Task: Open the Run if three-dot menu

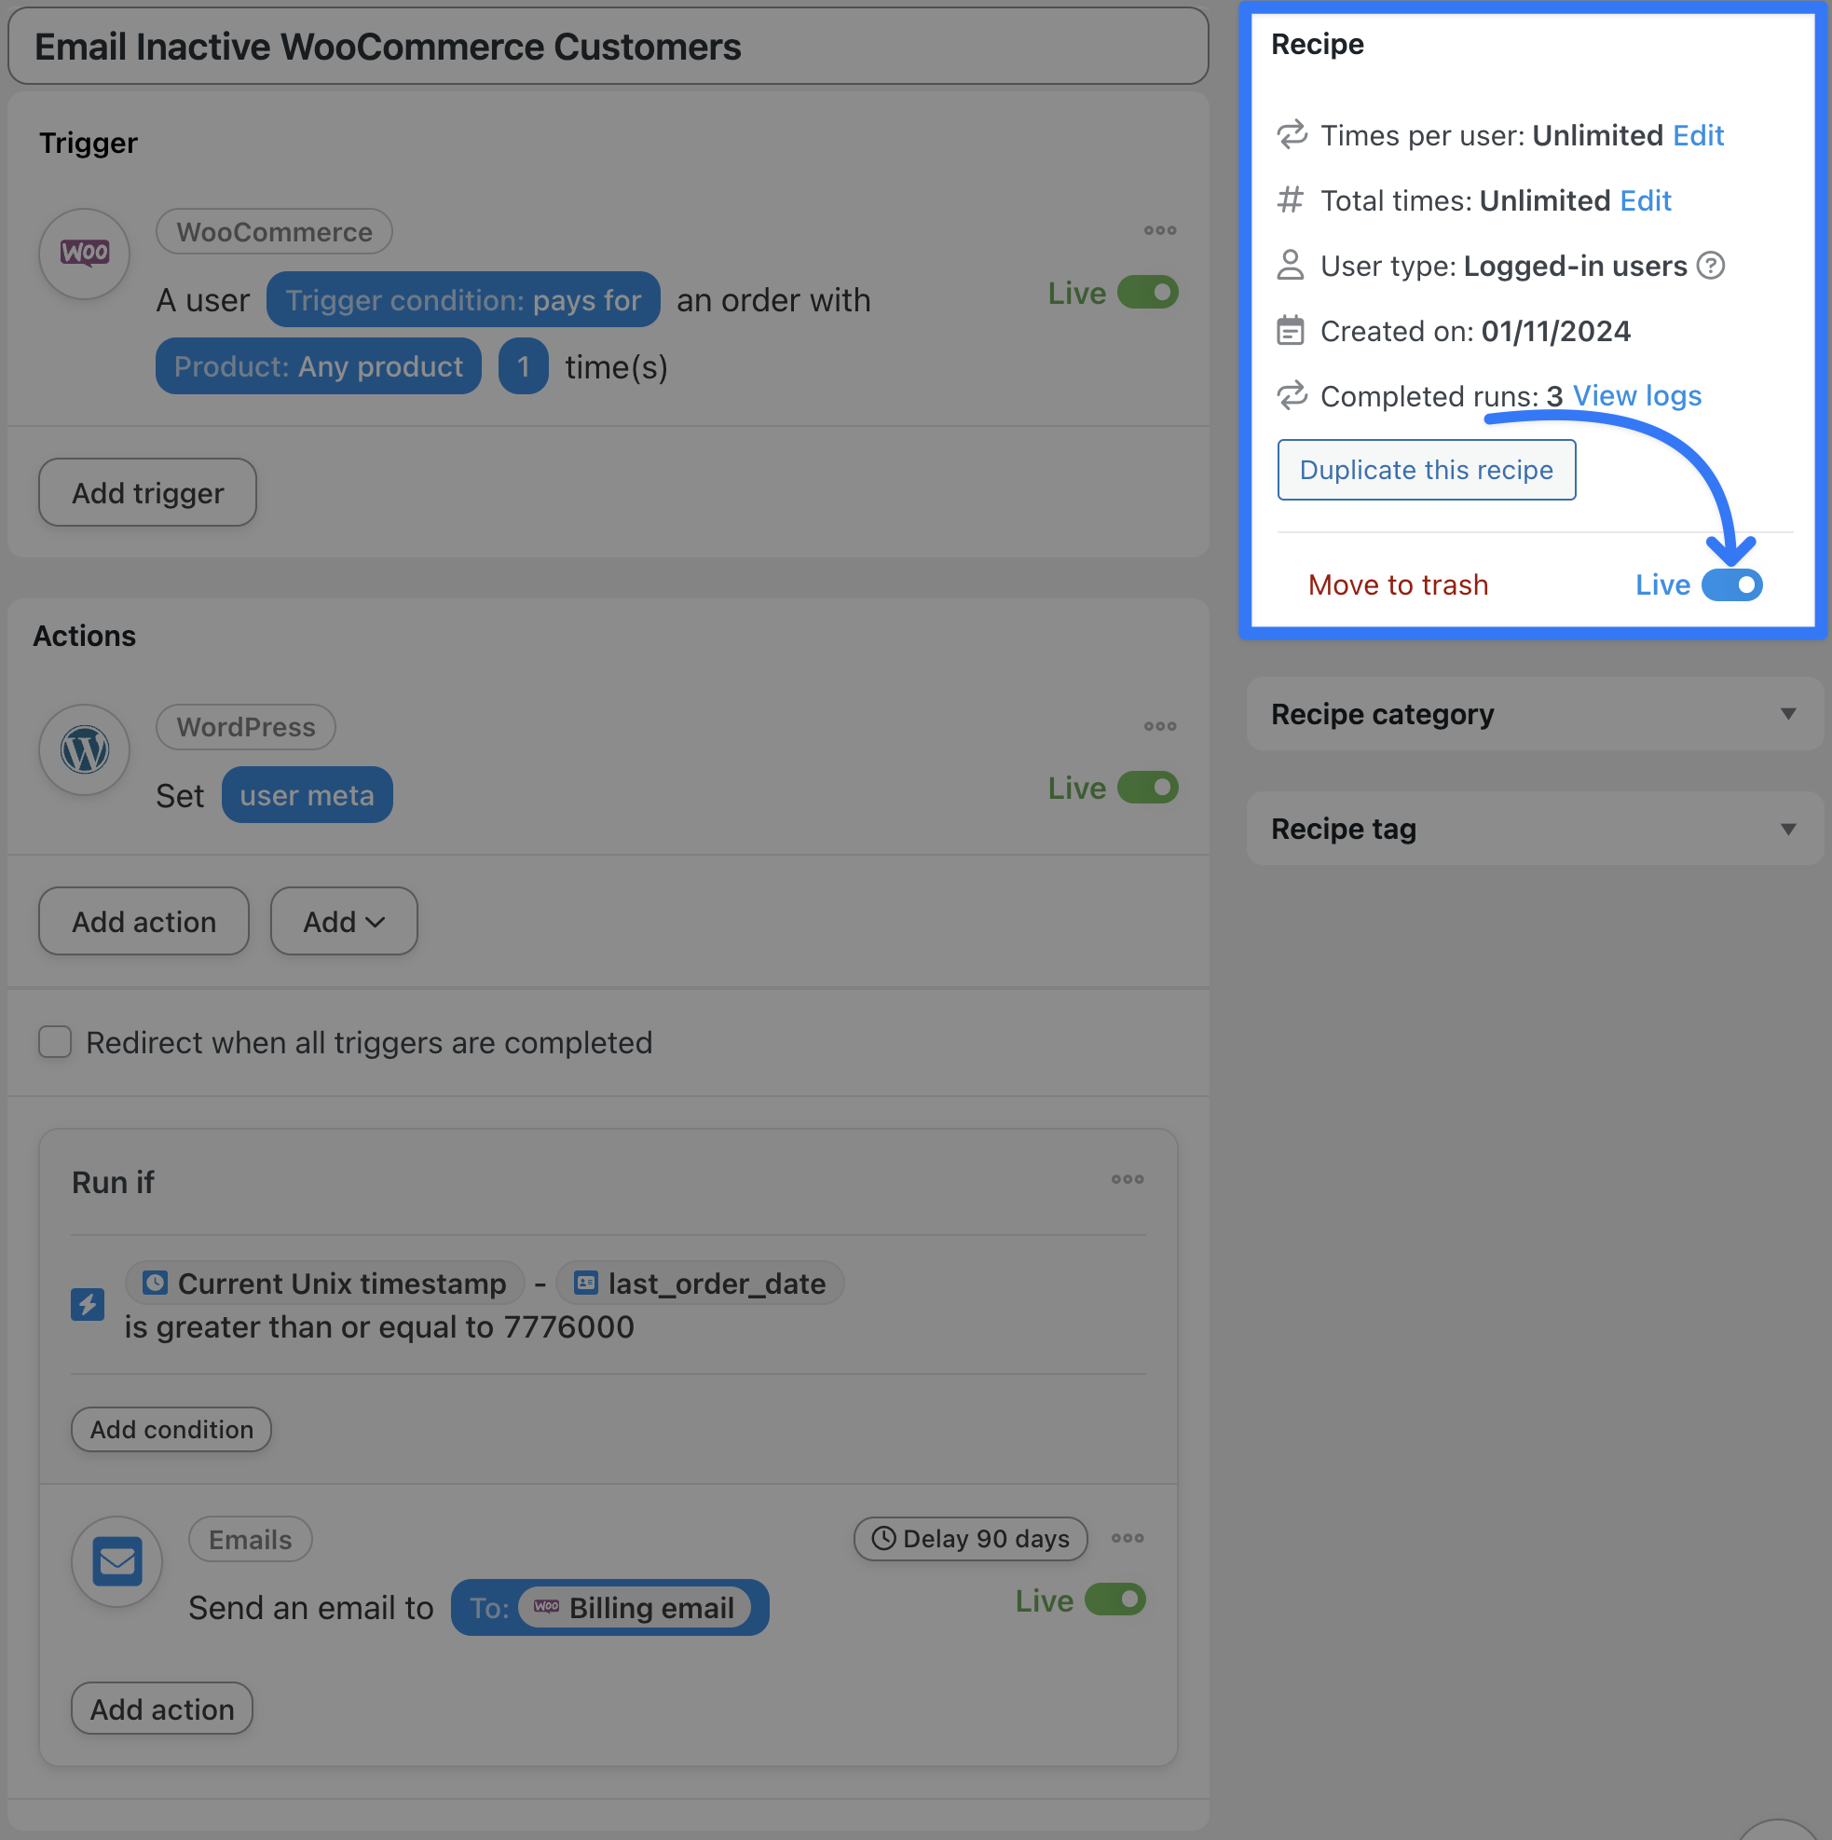Action: coord(1128,1180)
